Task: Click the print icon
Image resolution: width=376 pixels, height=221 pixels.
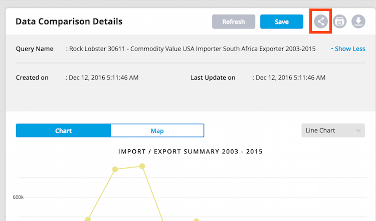Action: pyautogui.click(x=339, y=22)
